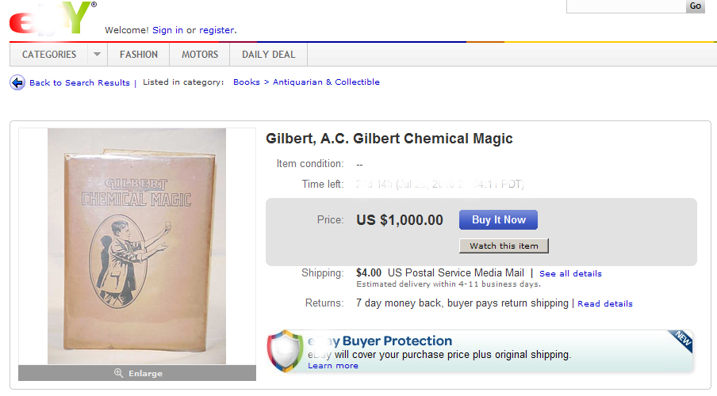This screenshot has width=717, height=396.
Task: Click the Gilbert Chemical Magic book thumbnail
Action: (136, 246)
